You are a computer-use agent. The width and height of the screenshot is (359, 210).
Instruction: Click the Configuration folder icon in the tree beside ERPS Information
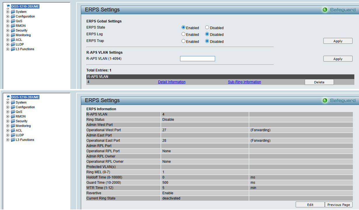click(x=13, y=107)
